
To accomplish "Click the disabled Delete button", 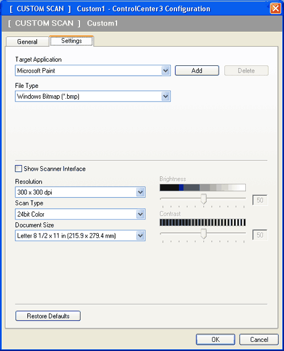I will pyautogui.click(x=246, y=70).
